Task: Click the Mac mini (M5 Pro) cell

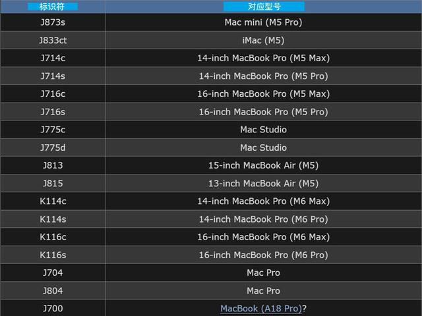Action: [x=264, y=22]
